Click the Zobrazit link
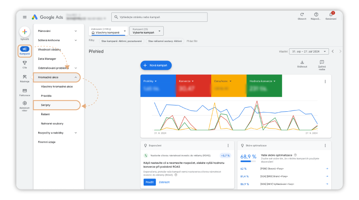 click(x=164, y=182)
